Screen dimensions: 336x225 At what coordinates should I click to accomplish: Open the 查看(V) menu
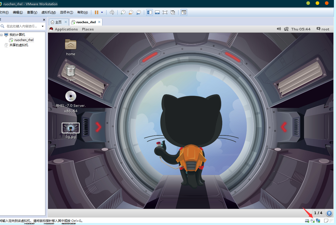click(x=32, y=12)
